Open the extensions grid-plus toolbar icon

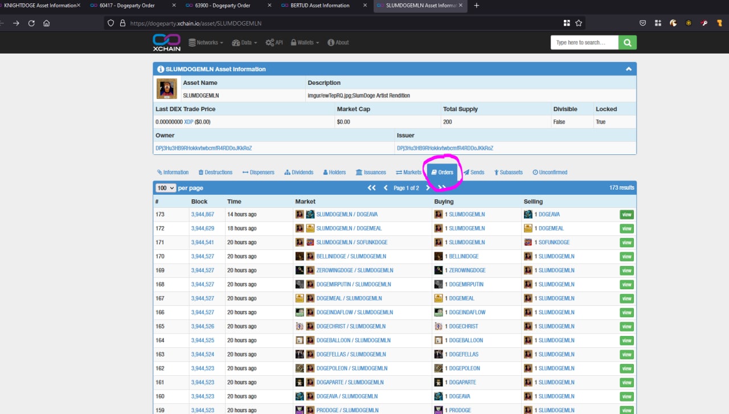click(658, 23)
